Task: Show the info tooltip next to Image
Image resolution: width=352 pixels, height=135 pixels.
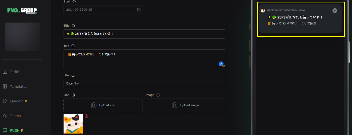Action: click(x=158, y=95)
